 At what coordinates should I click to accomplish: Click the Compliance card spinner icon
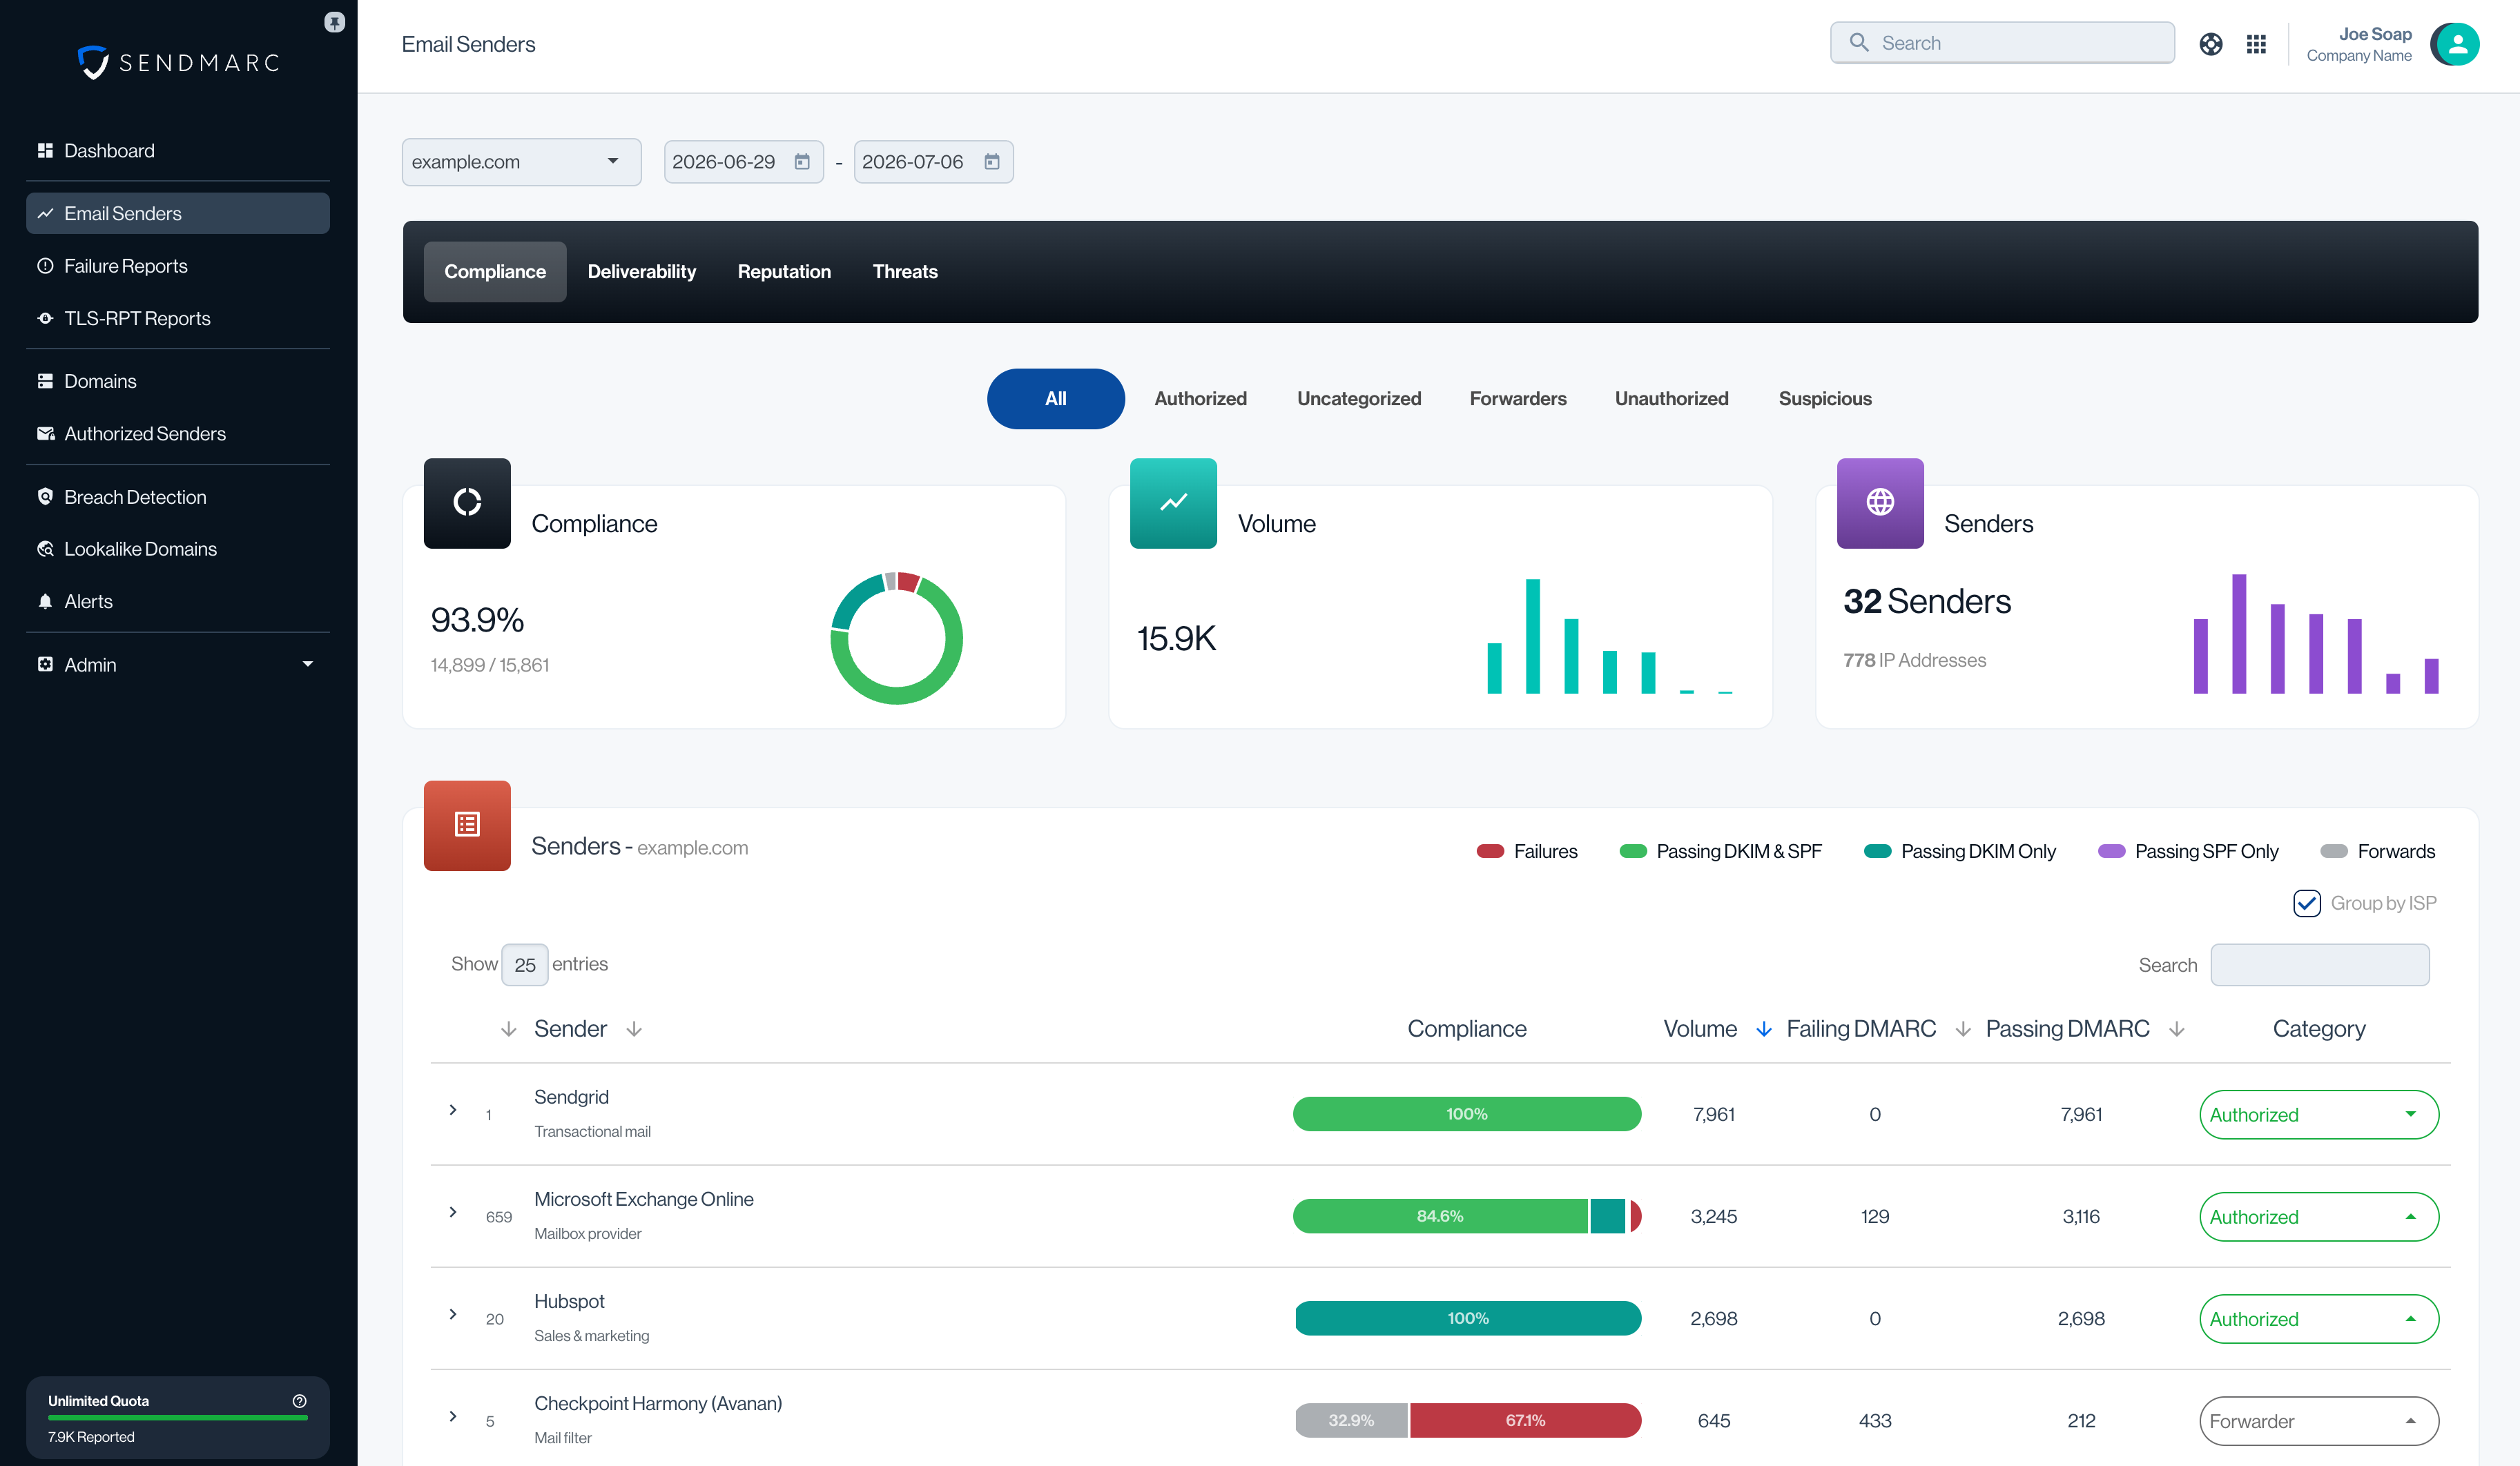pyautogui.click(x=467, y=502)
